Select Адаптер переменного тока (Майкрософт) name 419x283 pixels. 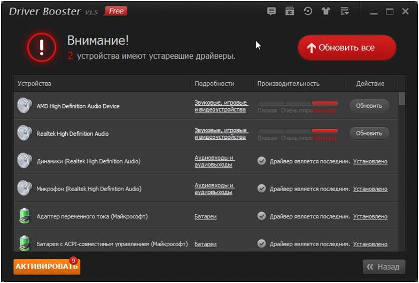[x=92, y=216]
